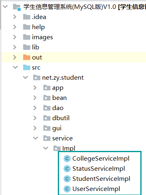Click the StudentServiceImpl class icon
The height and width of the screenshot is (195, 146).
coord(67,179)
